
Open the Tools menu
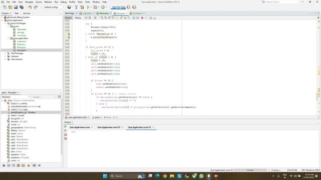(87, 2)
